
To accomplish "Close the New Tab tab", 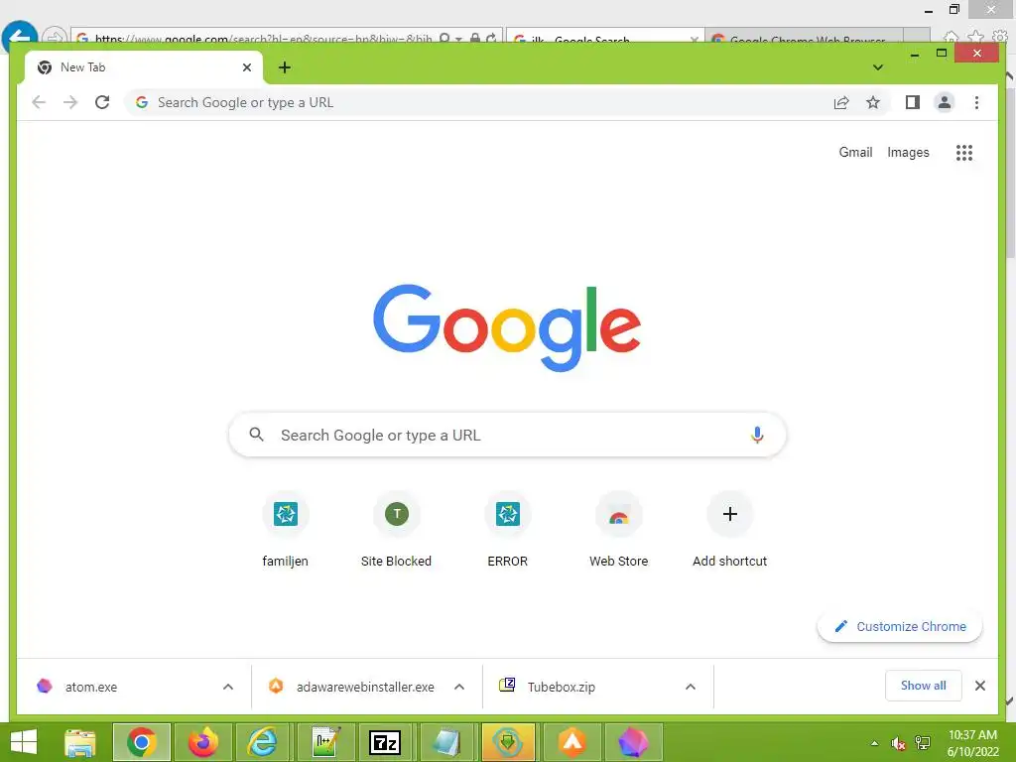I will click(x=247, y=67).
